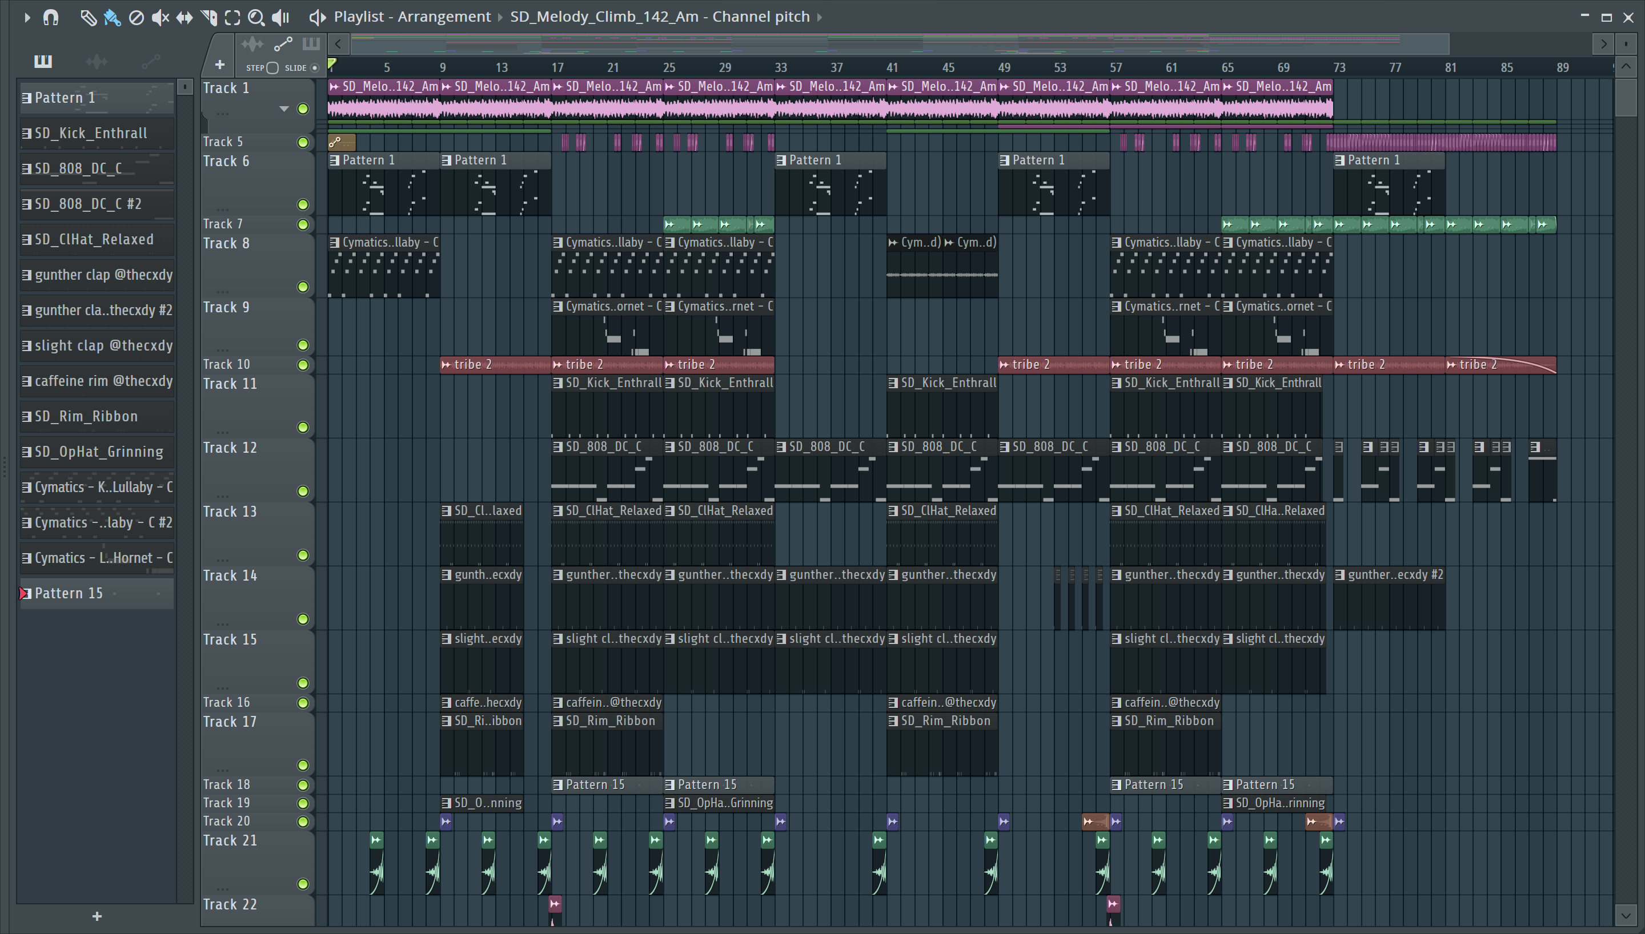Click the pattern focus piano icon near the timeline

click(311, 43)
